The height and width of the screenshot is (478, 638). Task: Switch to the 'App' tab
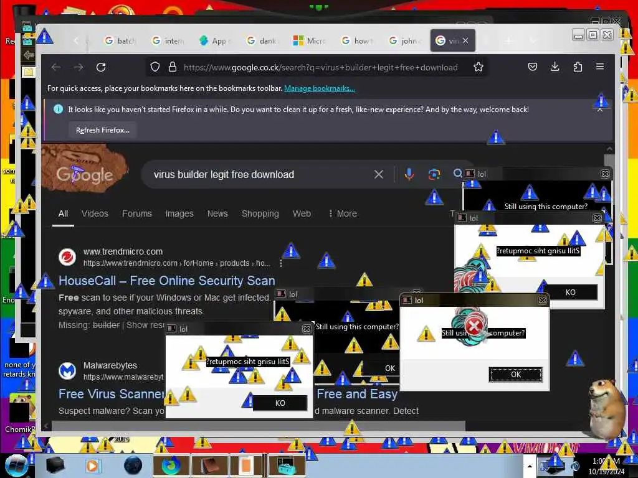(x=215, y=40)
